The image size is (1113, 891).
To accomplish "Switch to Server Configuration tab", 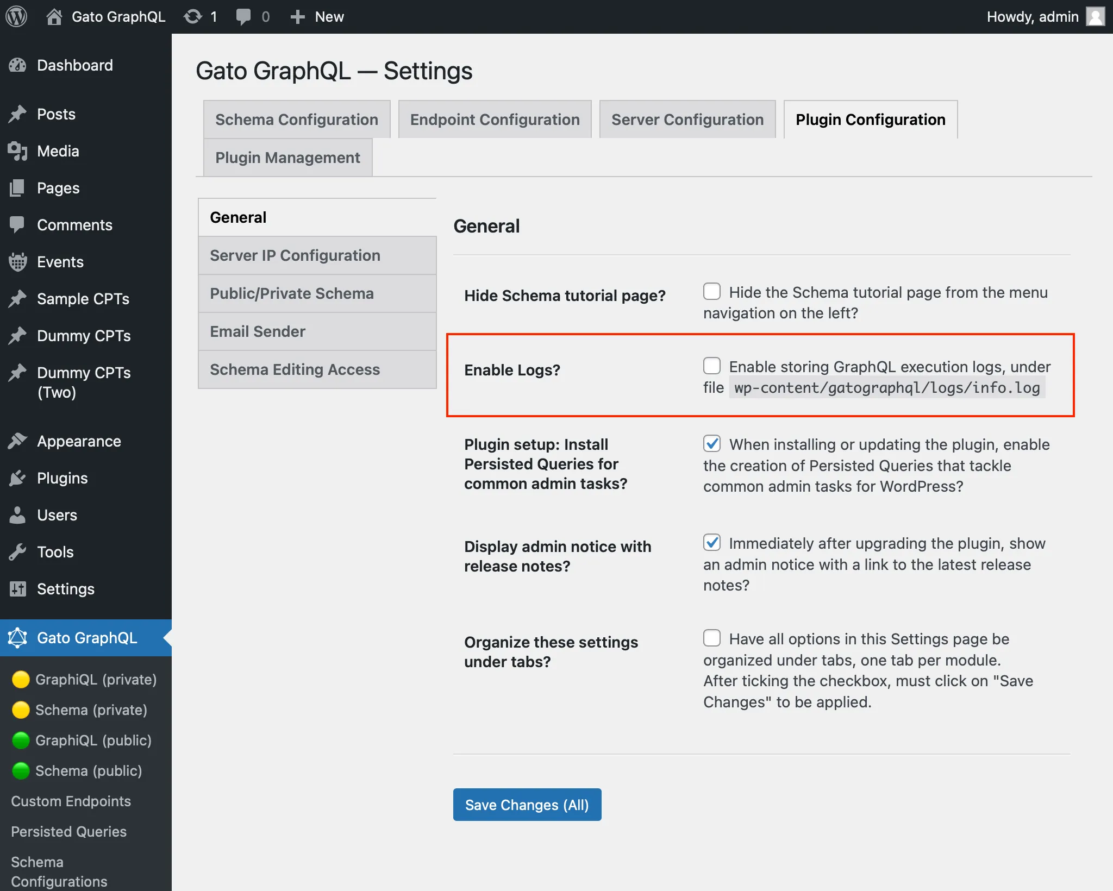I will point(687,120).
